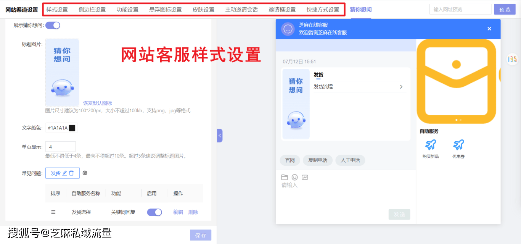
Task: Click the 官网 quick button
Action: pyautogui.click(x=290, y=160)
